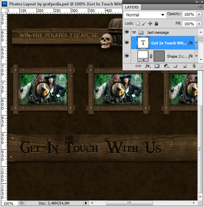Click the Opacity 100% field

point(189,14)
